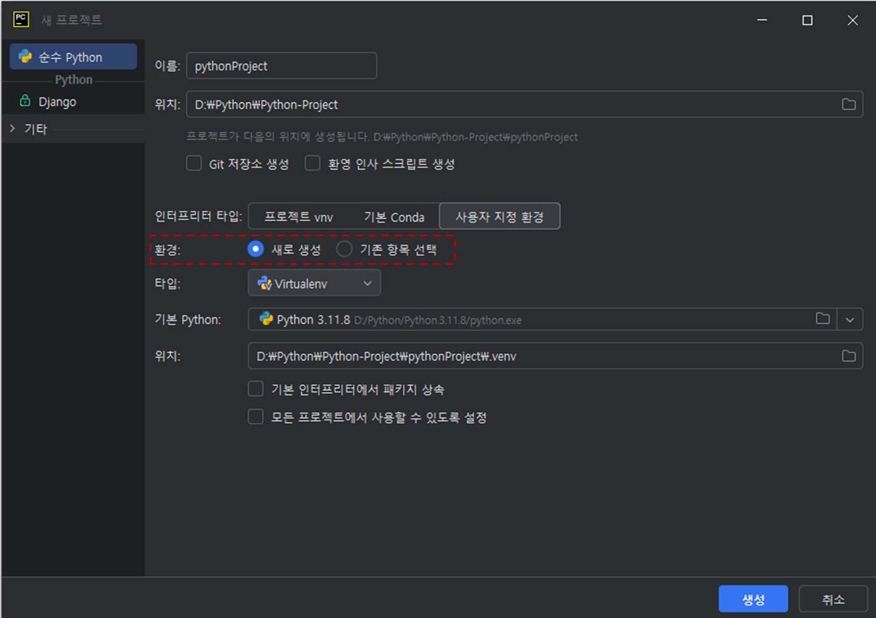Enable 모든 프로젝트에서 사용할 수 있도록 설정

256,417
